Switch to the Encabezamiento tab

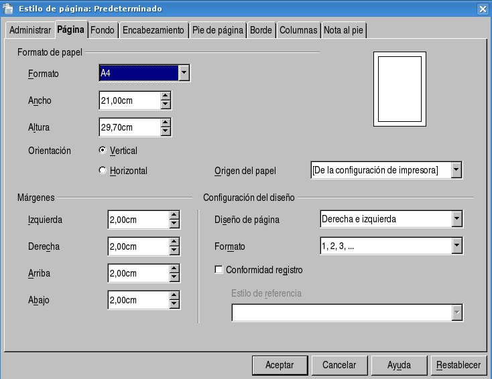tap(153, 30)
